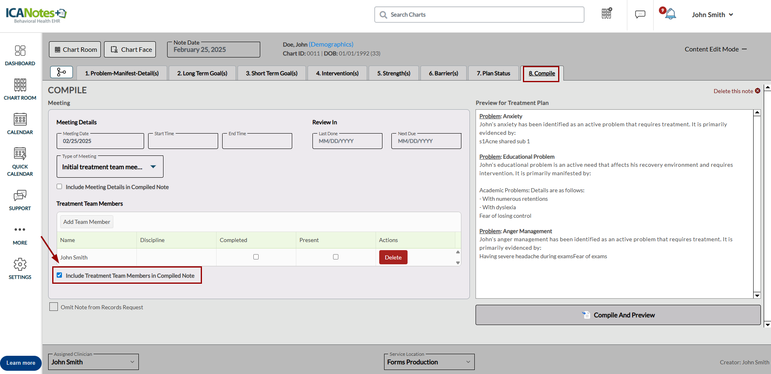771x374 pixels.
Task: Switch to the 4. Intervention(s) tab
Action: (337, 73)
